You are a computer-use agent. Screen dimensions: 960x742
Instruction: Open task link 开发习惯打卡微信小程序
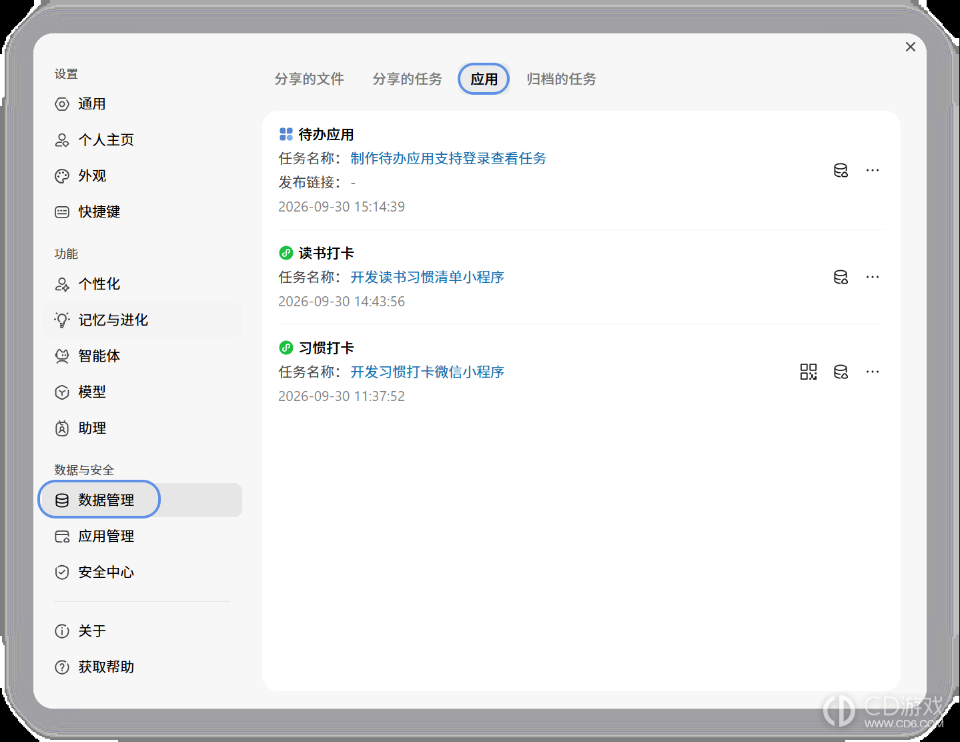tap(428, 372)
